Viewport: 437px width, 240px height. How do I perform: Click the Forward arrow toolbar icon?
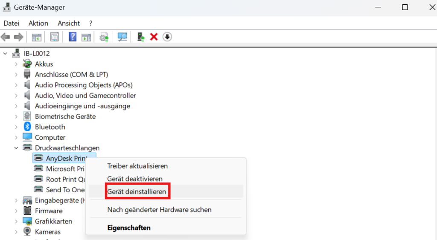click(19, 37)
